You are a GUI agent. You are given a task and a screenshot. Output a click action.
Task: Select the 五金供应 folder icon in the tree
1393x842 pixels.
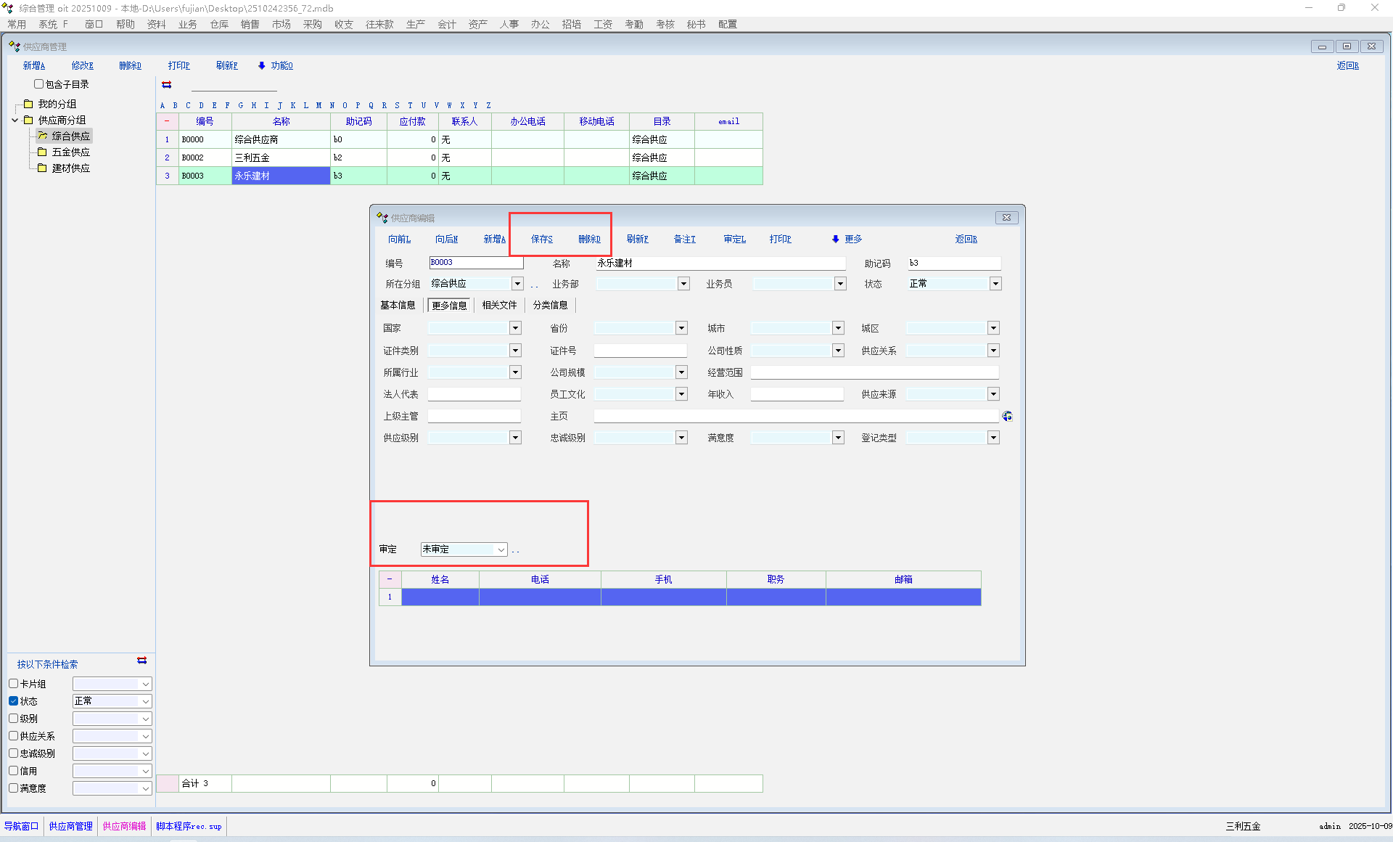click(x=42, y=152)
